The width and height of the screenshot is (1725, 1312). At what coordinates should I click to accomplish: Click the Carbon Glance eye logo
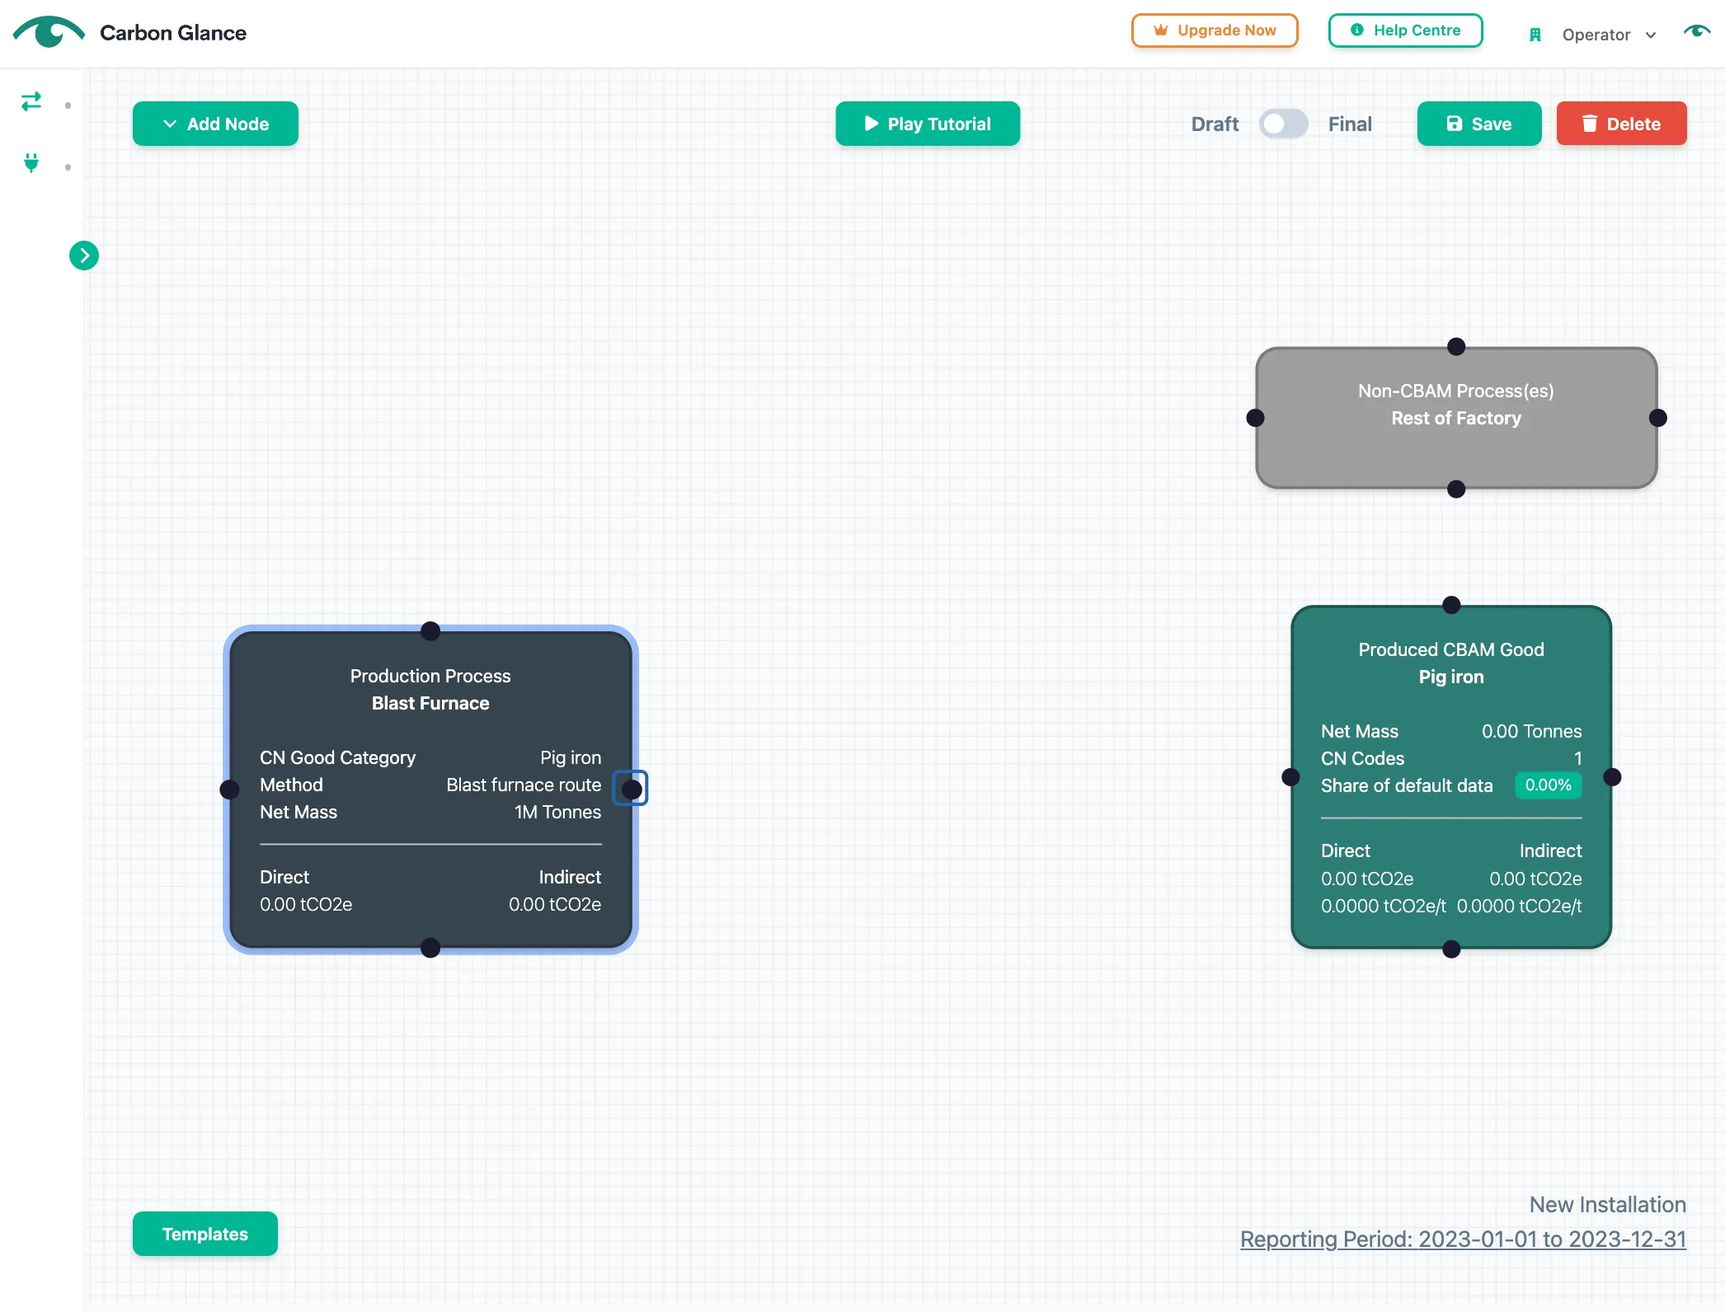click(49, 32)
